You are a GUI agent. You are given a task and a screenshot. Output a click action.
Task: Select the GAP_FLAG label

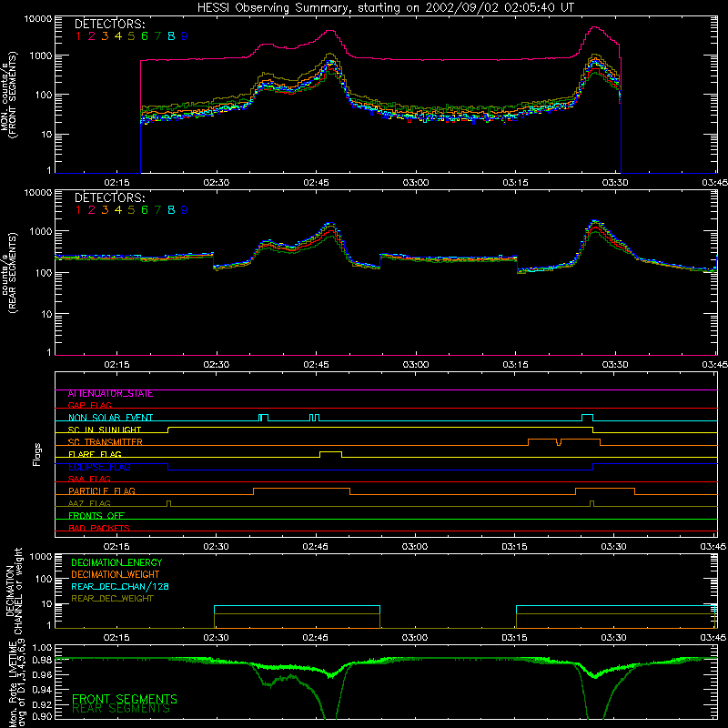point(89,405)
